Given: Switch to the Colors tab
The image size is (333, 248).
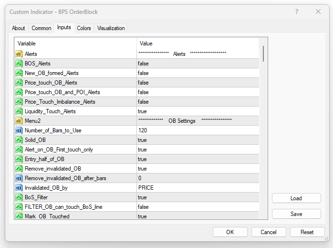Looking at the screenshot, I should coord(84,28).
